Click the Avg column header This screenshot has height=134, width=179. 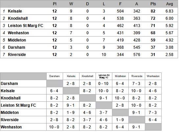[169, 4]
